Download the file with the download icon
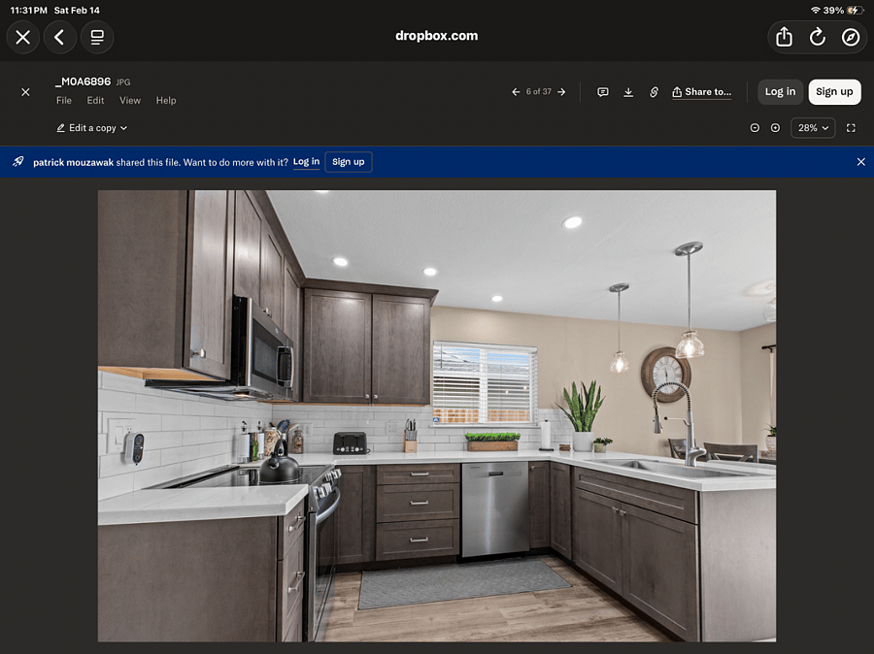The height and width of the screenshot is (654, 874). tap(628, 92)
